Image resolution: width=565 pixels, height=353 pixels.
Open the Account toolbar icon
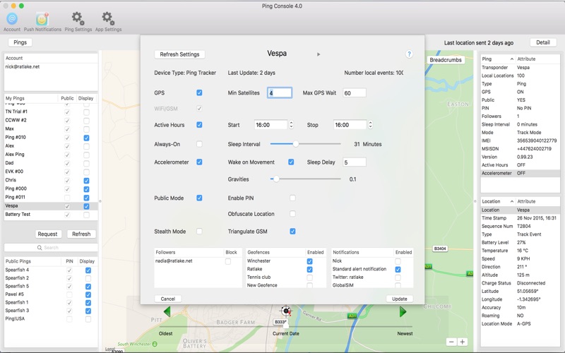coord(12,18)
